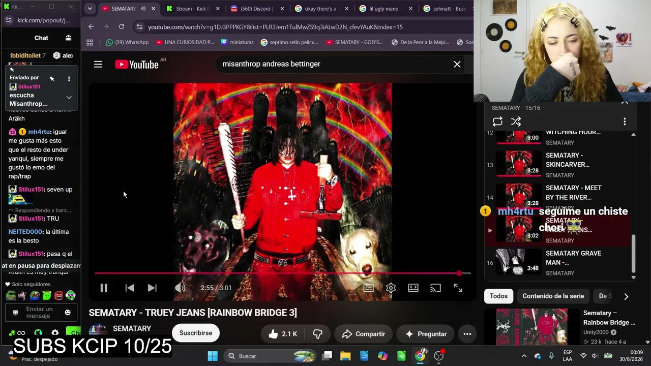Screen dimensions: 651x366
Task: Open the more actions menu beside Preguntar
Action: click(x=467, y=334)
